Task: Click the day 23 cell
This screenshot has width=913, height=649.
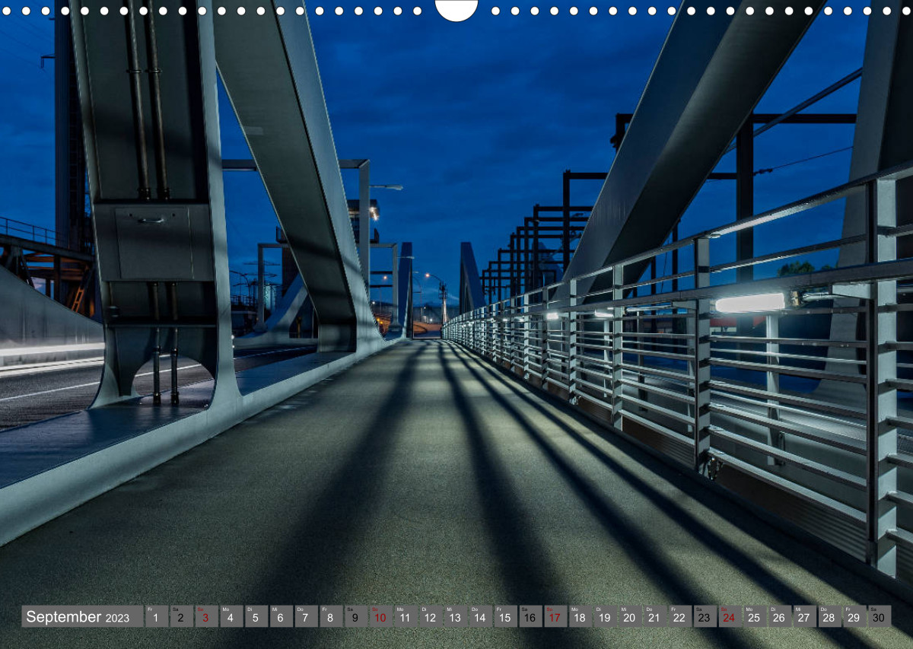Action: pos(704,616)
